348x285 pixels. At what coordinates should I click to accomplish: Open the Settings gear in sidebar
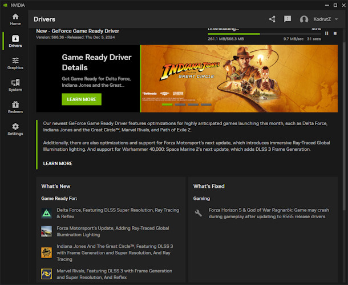click(x=15, y=129)
